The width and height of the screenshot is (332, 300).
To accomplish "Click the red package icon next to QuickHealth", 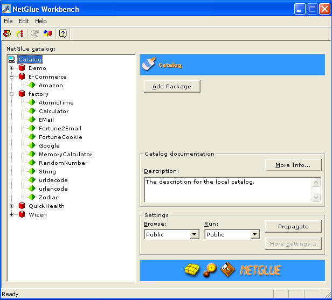I will tap(22, 206).
